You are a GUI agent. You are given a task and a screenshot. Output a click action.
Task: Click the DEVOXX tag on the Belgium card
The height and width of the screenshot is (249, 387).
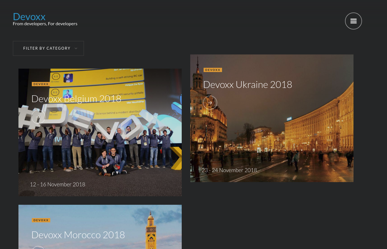point(41,84)
